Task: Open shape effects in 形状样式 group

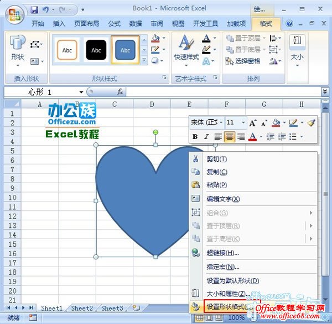Action: coord(155,61)
